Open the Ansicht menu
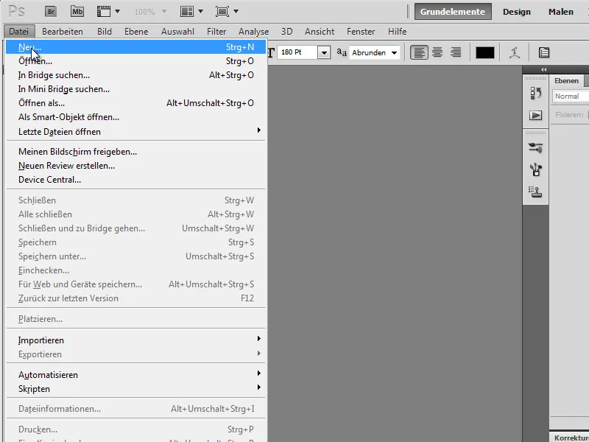589x442 pixels. click(x=320, y=32)
